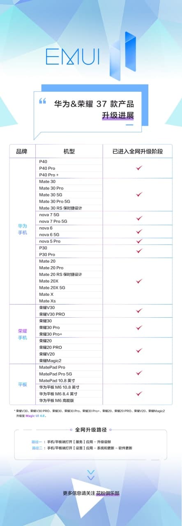
Task: Click the checkmark for P40 series row
Action: coord(139,168)
